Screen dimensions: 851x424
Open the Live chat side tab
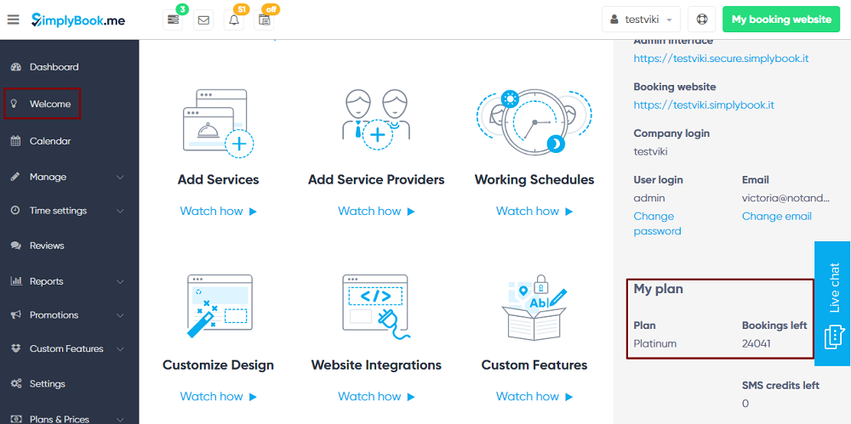[832, 303]
